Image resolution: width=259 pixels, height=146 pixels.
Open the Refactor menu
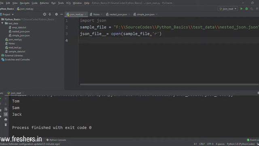(x=44, y=3)
